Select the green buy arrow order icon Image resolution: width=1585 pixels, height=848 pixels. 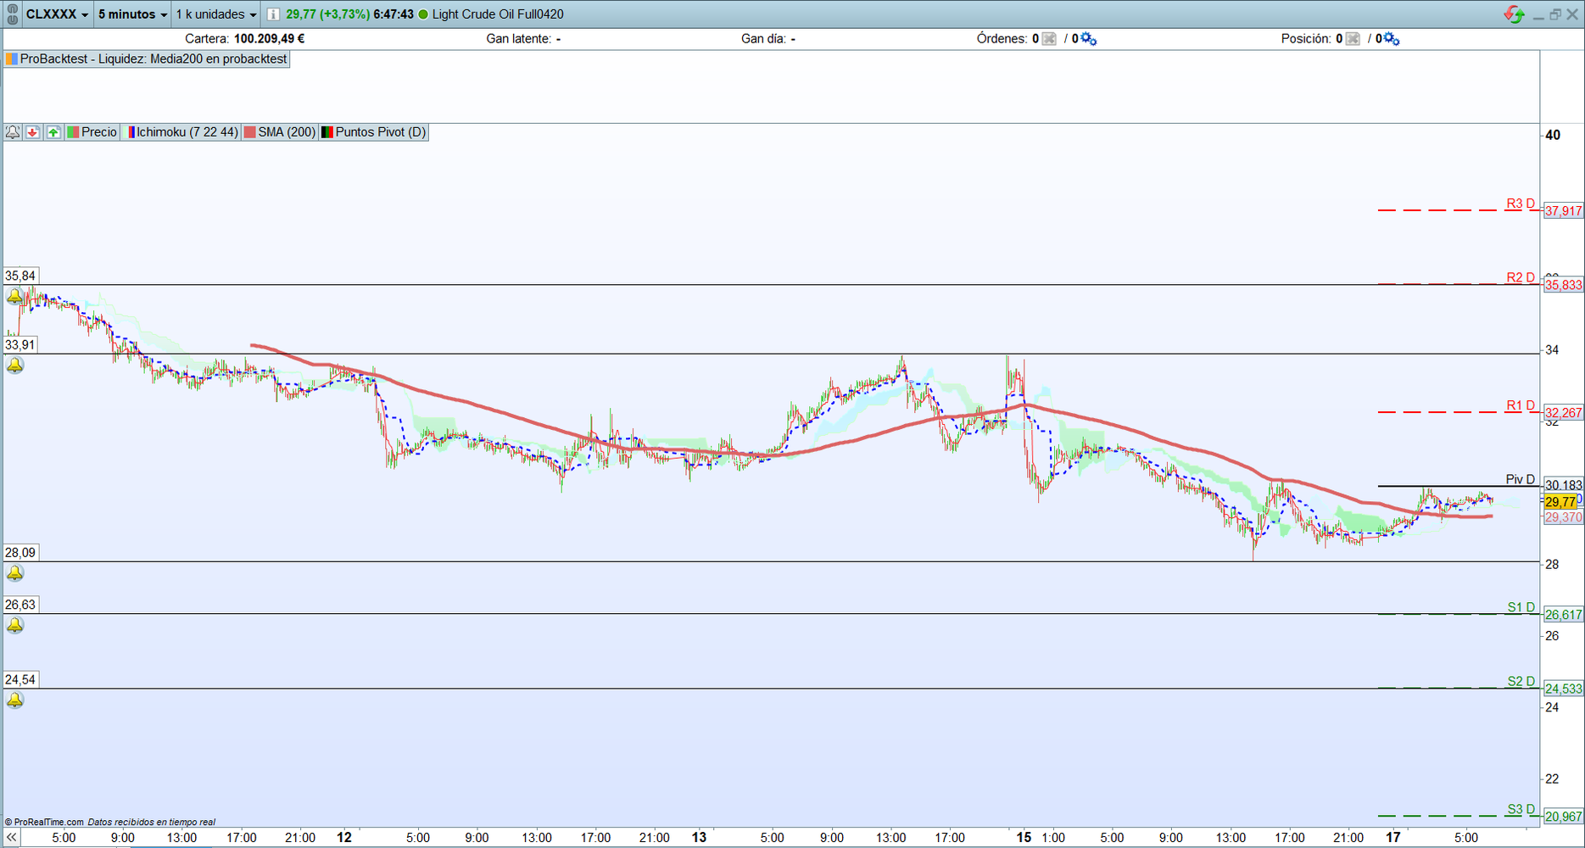point(52,131)
